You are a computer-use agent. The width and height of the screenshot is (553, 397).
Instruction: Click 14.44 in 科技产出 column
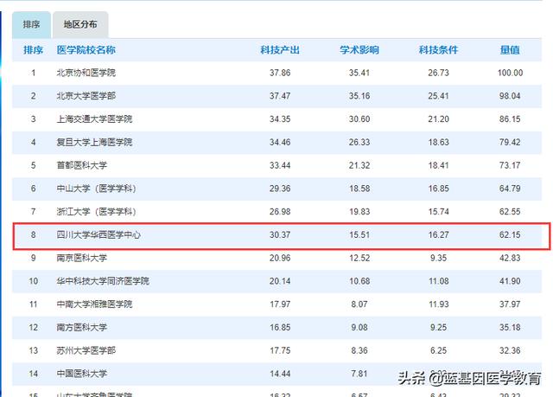click(280, 374)
